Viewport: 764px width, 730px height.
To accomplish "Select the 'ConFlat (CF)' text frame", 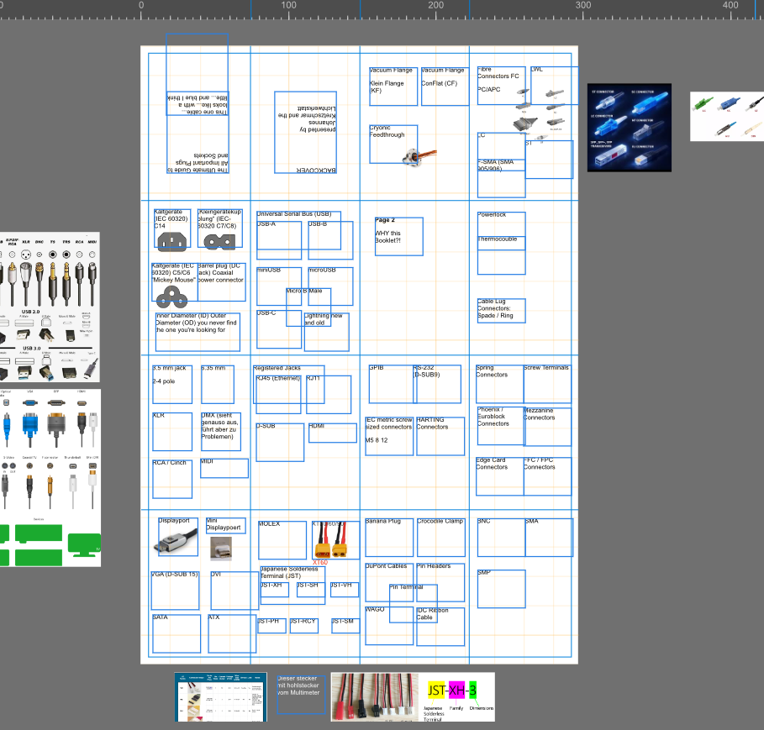I will click(x=445, y=87).
